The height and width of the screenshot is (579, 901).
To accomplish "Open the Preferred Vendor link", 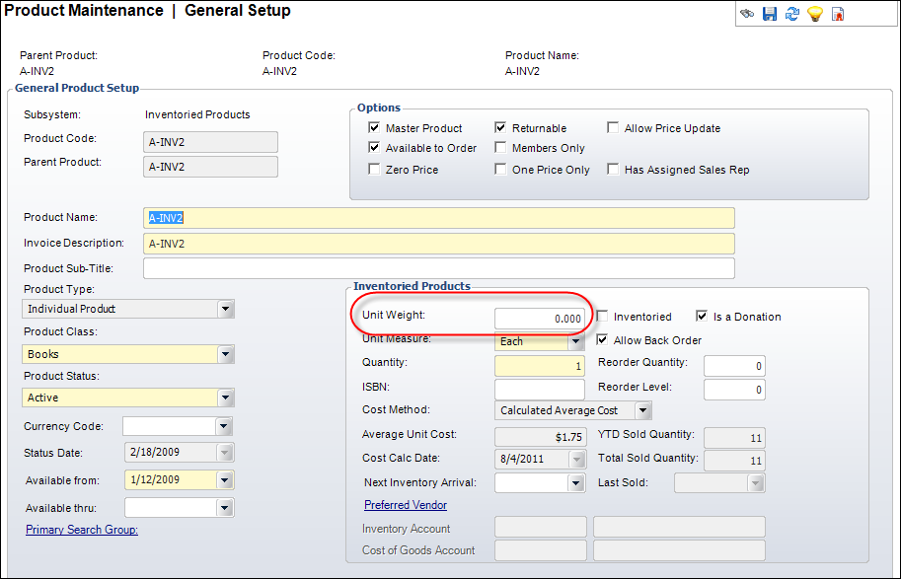I will pyautogui.click(x=406, y=505).
